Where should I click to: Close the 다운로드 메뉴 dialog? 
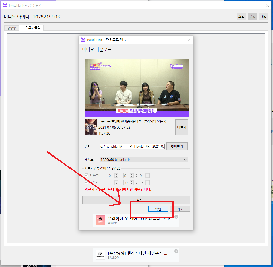[189, 40]
